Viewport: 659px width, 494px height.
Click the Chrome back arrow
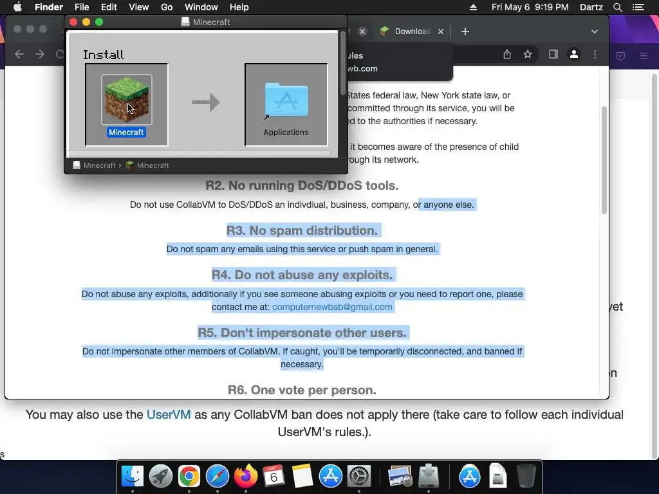(19, 54)
